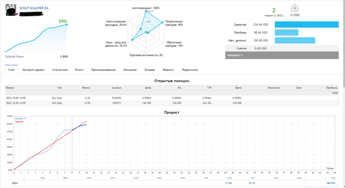Click the Прирост, % chart legend
Image resolution: width=345 pixels, height=188 pixels.
pyautogui.click(x=21, y=118)
